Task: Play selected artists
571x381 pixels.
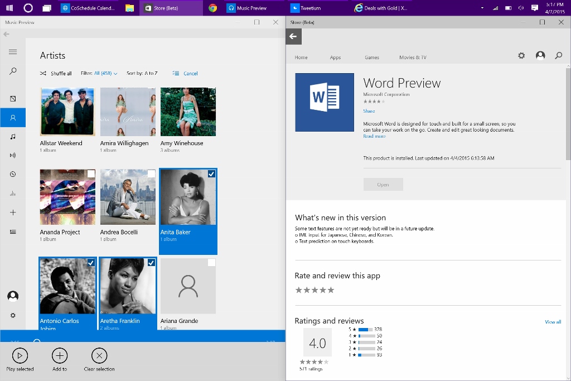Action: coord(20,359)
